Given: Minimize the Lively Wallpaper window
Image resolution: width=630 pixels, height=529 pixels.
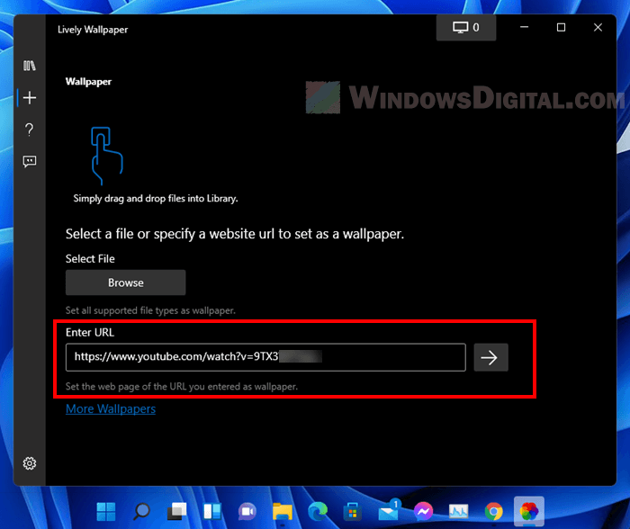Looking at the screenshot, I should click(x=525, y=27).
